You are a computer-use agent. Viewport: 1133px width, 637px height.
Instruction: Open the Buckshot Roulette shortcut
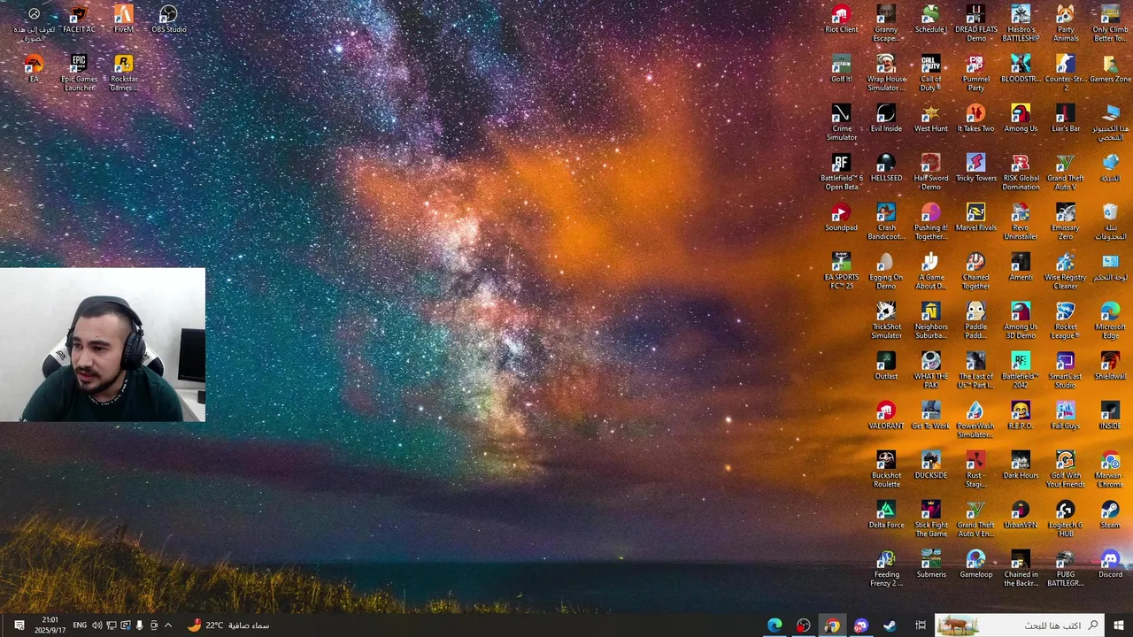tap(886, 469)
